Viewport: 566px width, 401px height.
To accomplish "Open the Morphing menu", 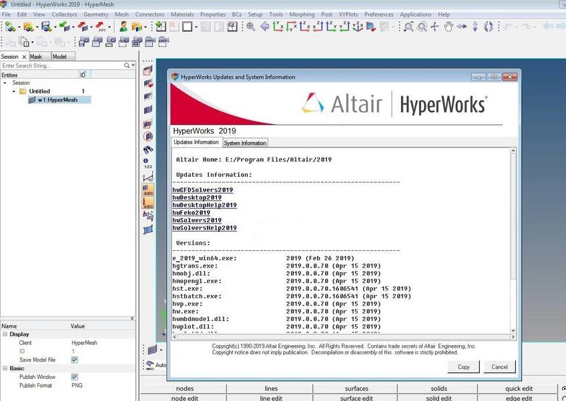I will (302, 14).
